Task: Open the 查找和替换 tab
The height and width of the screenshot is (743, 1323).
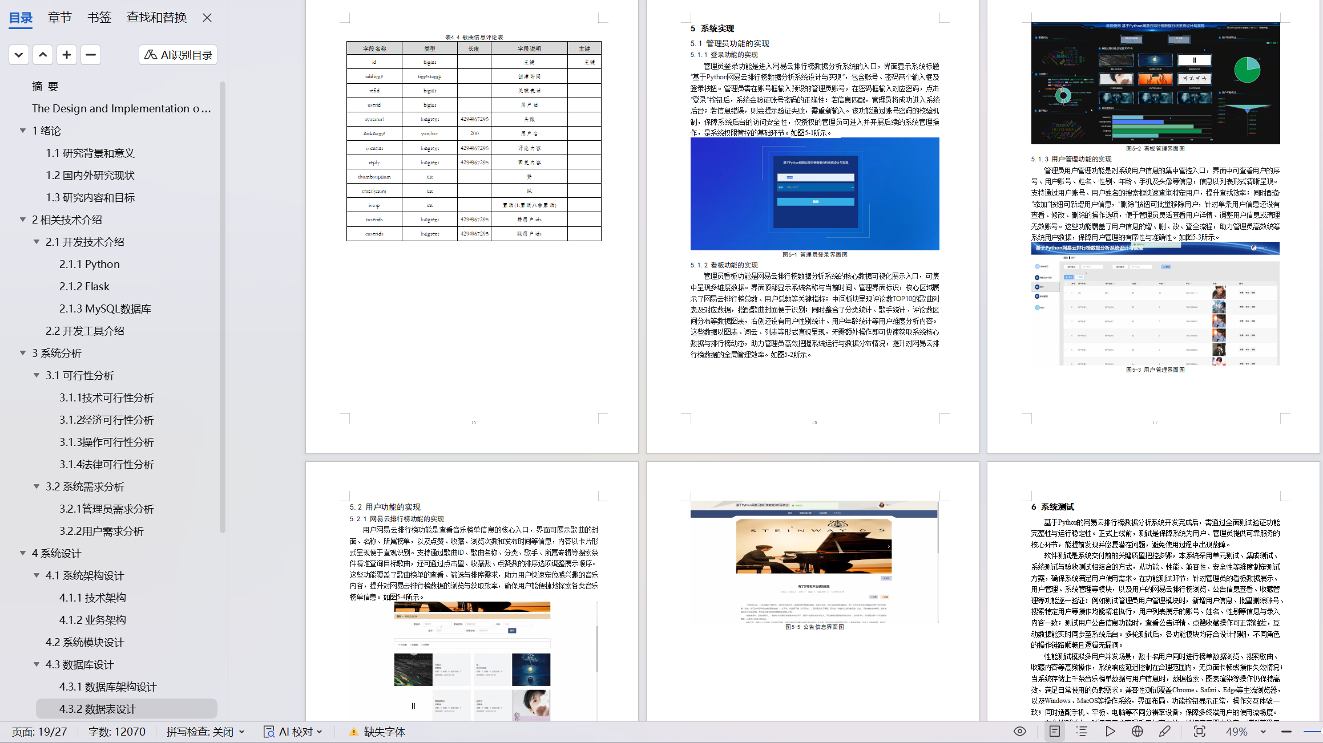Action: (156, 18)
